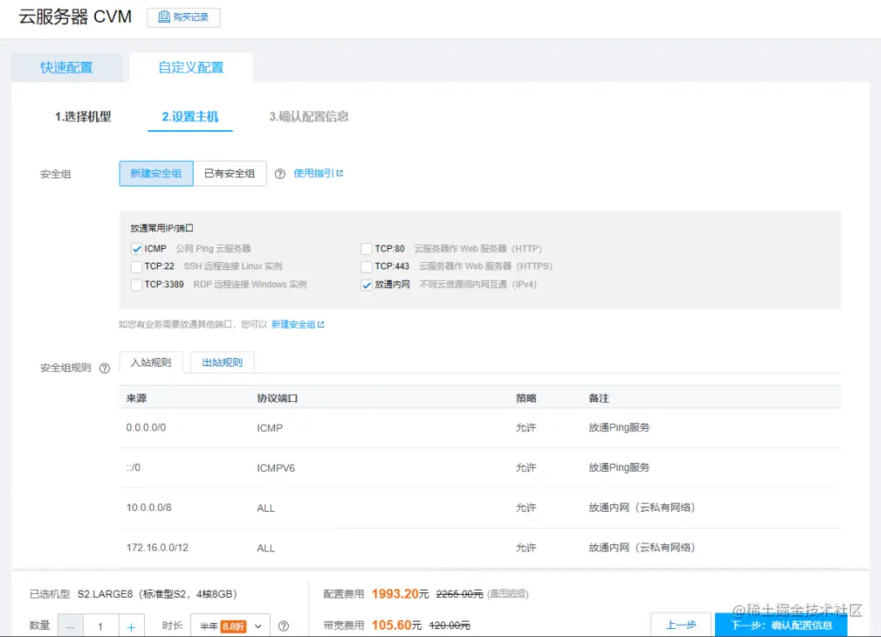This screenshot has height=637, width=881.
Task: Click help icon beside 已有安全组
Action: 280,173
